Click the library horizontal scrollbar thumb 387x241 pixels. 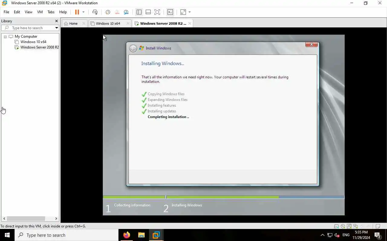point(26,219)
